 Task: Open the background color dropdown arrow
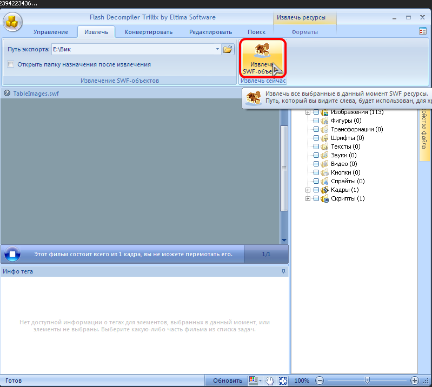(x=261, y=381)
